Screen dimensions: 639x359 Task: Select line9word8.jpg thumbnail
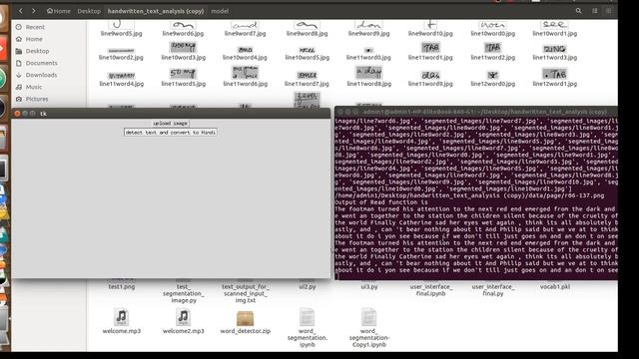tap(307, 24)
